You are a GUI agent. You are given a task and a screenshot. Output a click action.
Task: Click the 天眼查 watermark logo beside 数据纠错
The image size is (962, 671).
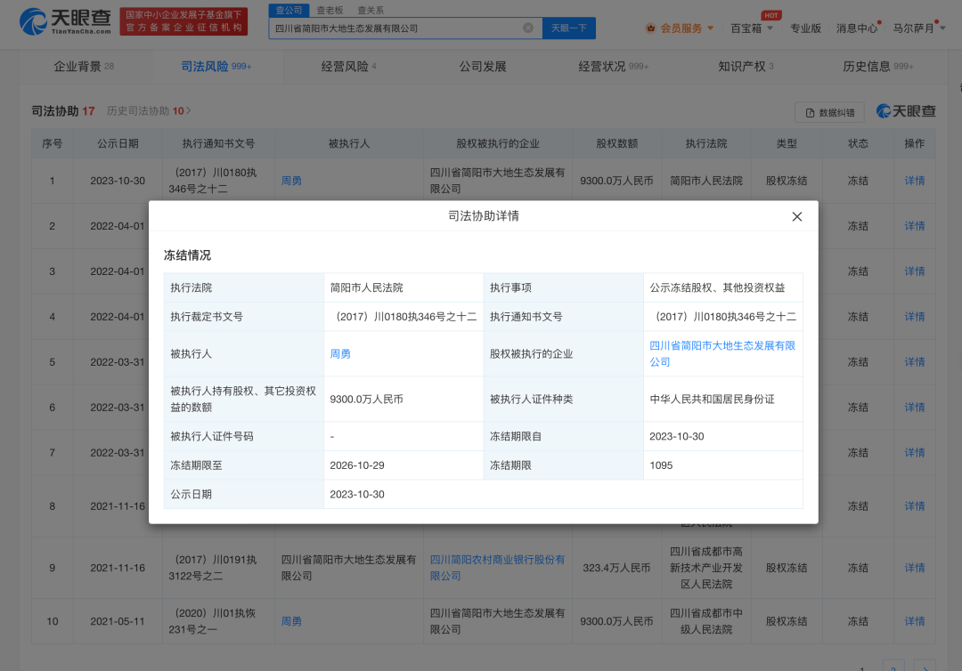tap(906, 111)
